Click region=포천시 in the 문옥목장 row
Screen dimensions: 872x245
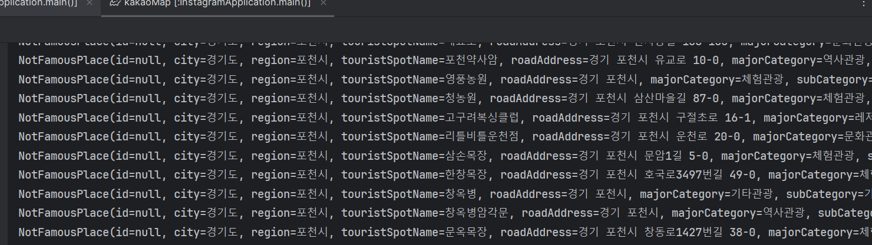(x=291, y=231)
